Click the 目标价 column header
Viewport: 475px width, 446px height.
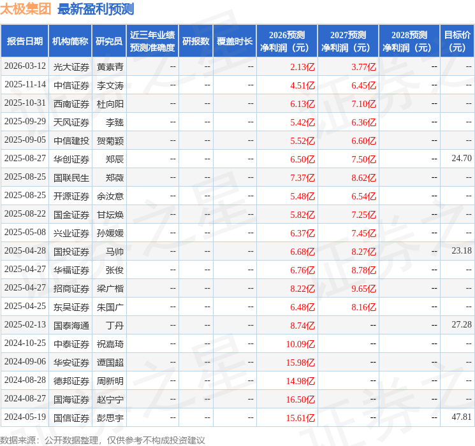[x=457, y=41]
